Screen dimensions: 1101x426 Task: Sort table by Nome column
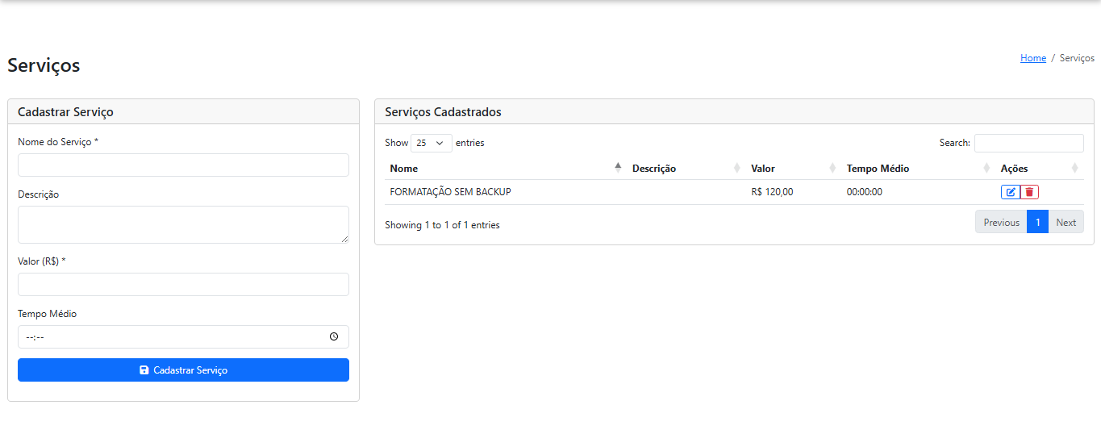[506, 169]
